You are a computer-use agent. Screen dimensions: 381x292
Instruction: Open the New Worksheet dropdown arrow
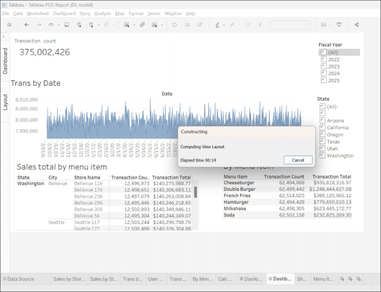(x=134, y=25)
